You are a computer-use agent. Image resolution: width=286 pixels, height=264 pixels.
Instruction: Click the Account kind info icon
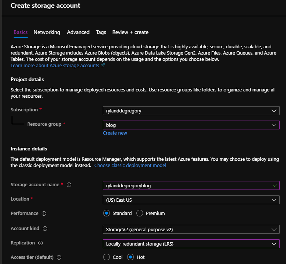point(45,229)
